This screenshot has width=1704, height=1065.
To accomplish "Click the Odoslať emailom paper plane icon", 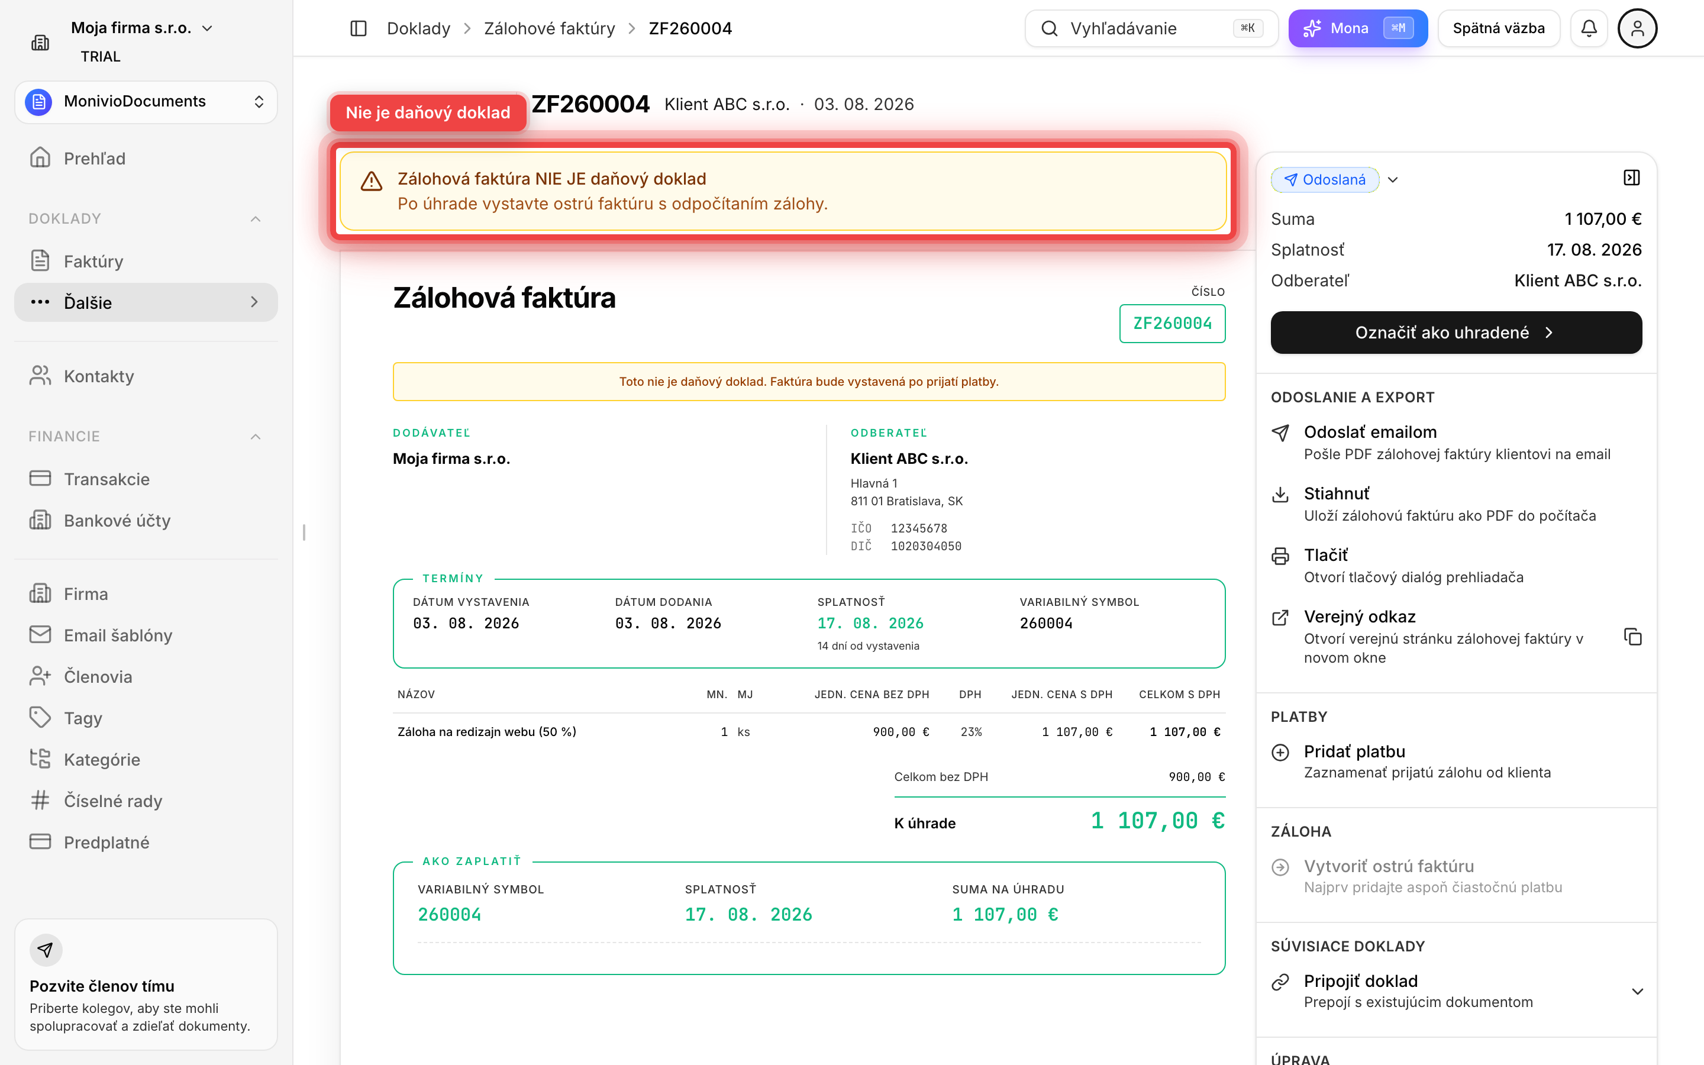I will pos(1280,433).
